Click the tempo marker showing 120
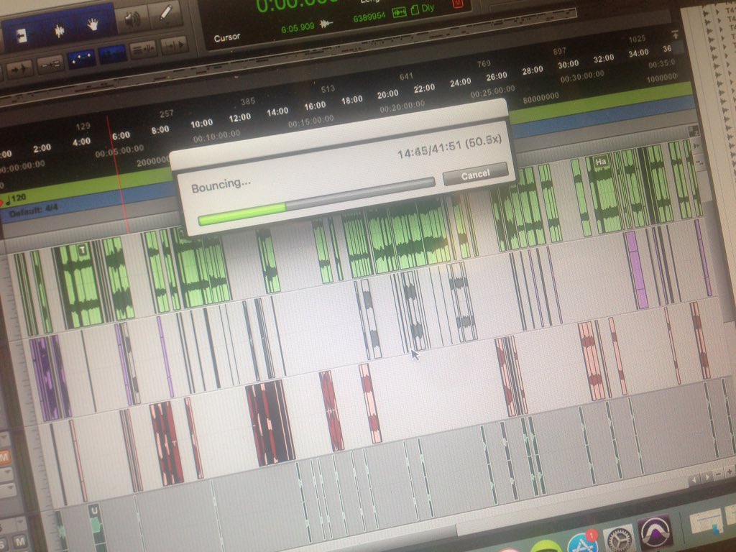 [x=15, y=198]
